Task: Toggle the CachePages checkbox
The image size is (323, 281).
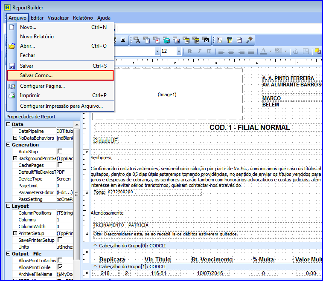Action: [60, 165]
